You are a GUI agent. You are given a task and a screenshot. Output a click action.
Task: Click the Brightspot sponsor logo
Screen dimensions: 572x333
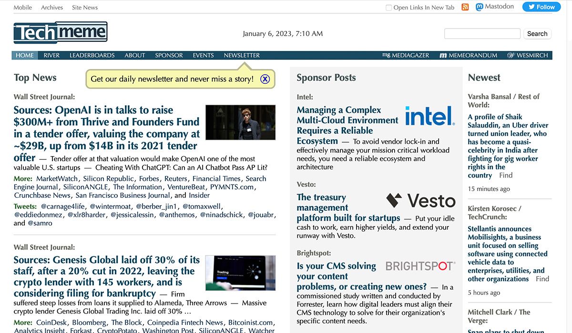420,266
